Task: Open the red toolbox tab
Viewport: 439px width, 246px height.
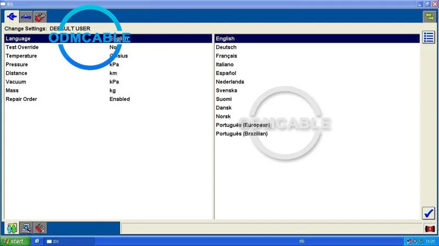Action: (x=40, y=17)
